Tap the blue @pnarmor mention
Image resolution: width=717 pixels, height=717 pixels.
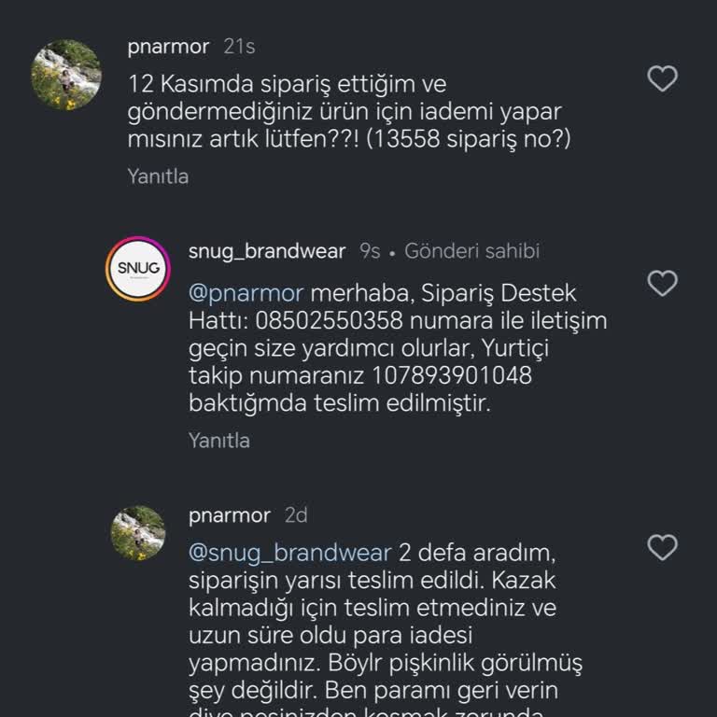tap(246, 293)
